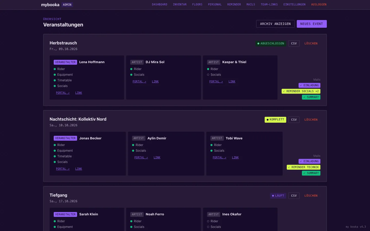Show the archive via Archiv anzeigen
Image resolution: width=370 pixels, height=231 pixels.
coord(275,24)
